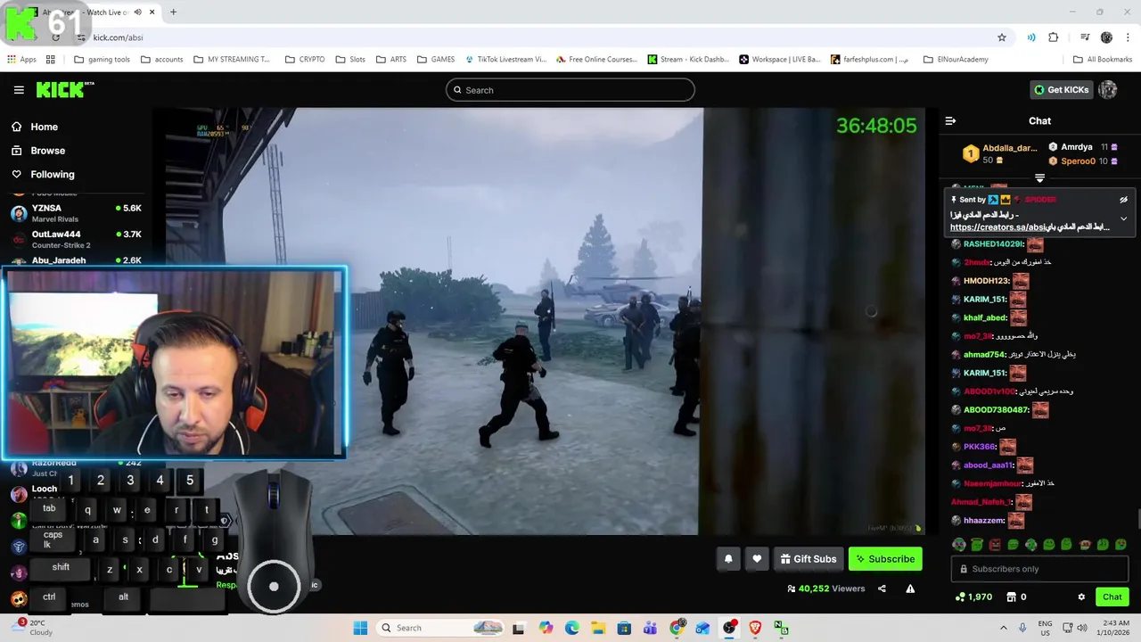1141x642 pixels.
Task: Click the khalf_abed chat username
Action: [985, 317]
